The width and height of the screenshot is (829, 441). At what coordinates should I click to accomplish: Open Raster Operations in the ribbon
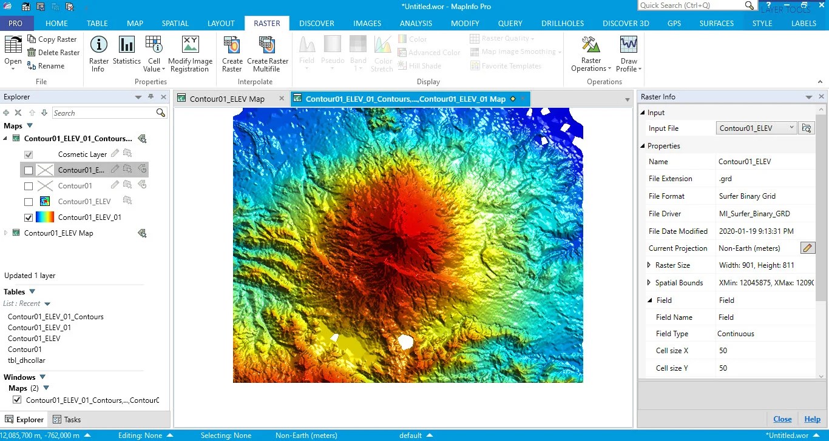590,53
